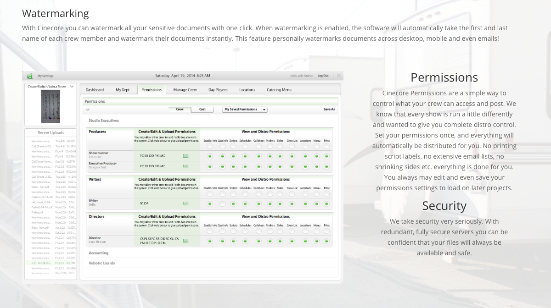
Task: Open the My Saved Permissions dropdown
Action: [245, 110]
